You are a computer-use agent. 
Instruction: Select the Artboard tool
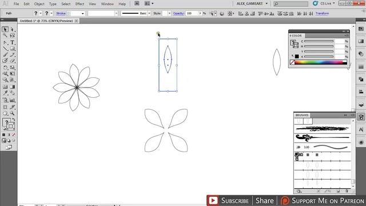5,107
